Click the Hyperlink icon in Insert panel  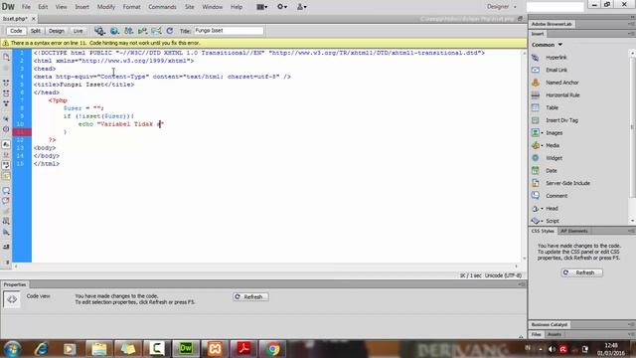tap(535, 58)
